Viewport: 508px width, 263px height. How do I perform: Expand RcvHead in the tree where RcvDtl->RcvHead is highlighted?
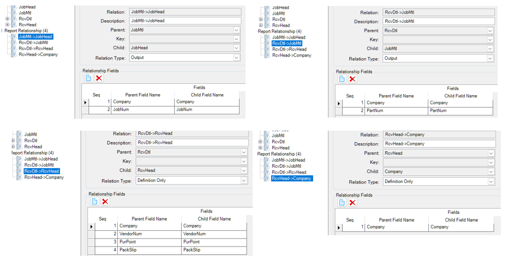coord(13,146)
